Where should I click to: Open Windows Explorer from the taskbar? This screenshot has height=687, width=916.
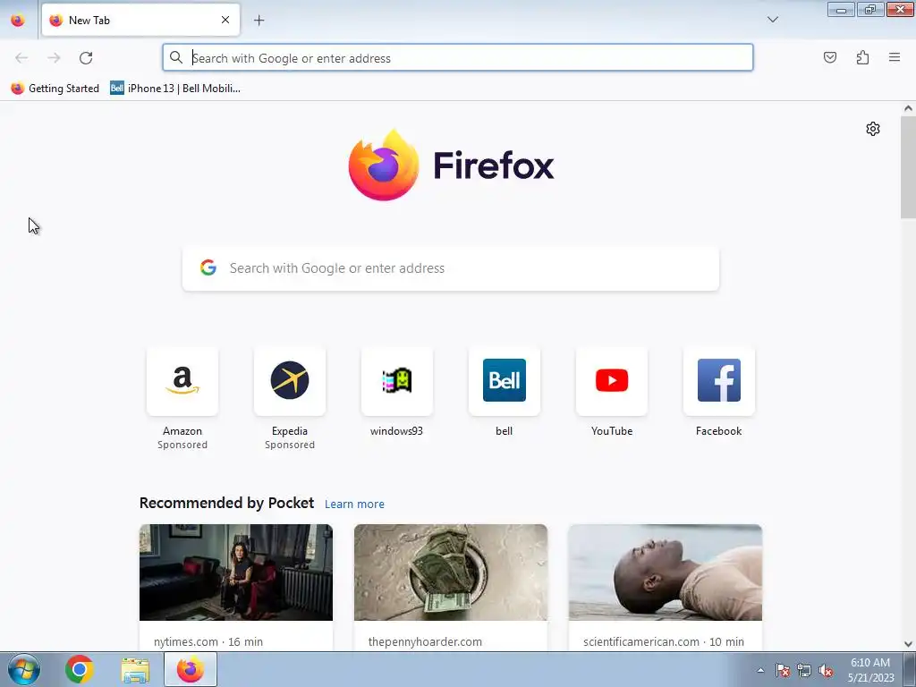136,669
